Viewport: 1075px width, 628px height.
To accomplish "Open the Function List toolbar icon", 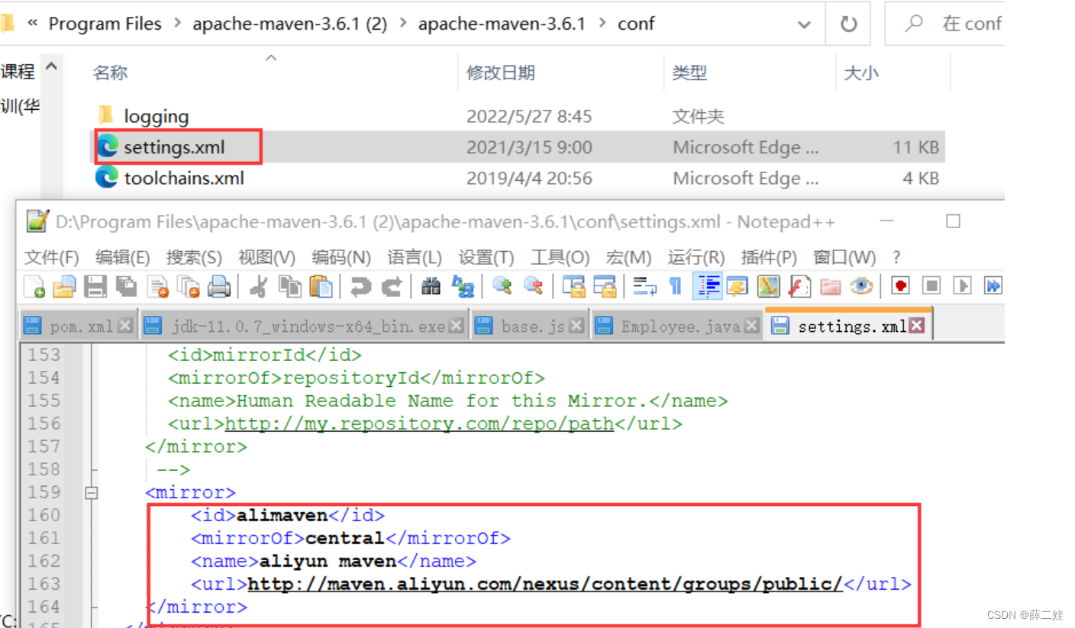I will [x=799, y=287].
